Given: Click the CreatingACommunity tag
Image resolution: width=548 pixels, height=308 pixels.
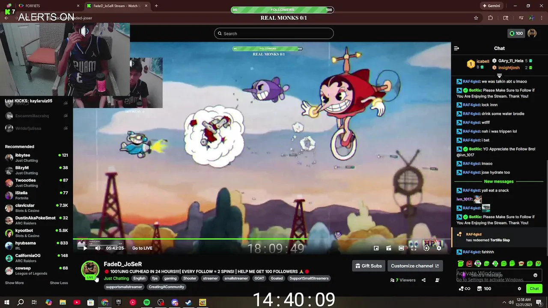Looking at the screenshot, I should coord(166,287).
